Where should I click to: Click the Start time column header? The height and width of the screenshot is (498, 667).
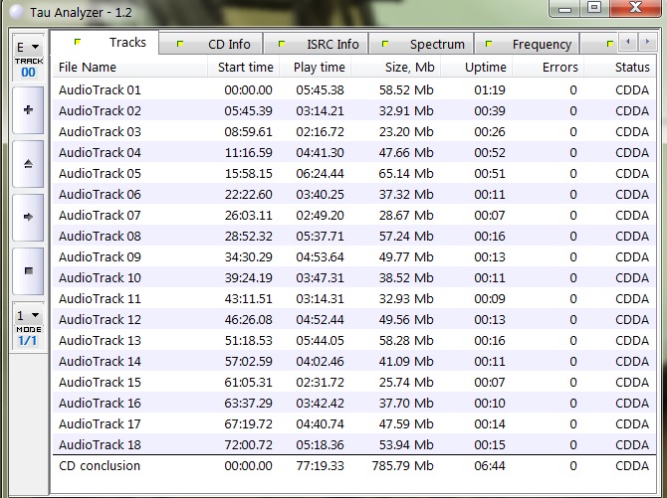coord(245,68)
